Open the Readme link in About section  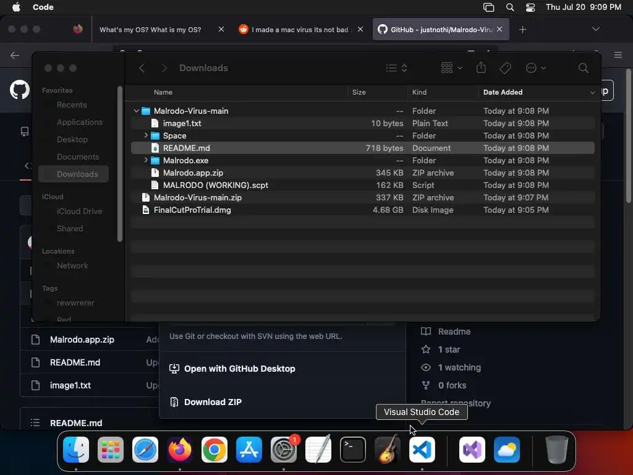click(454, 332)
